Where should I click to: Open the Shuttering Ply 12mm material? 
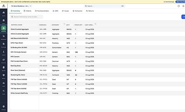18,75
